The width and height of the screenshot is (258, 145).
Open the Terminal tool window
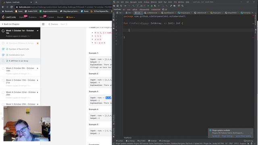152,141
